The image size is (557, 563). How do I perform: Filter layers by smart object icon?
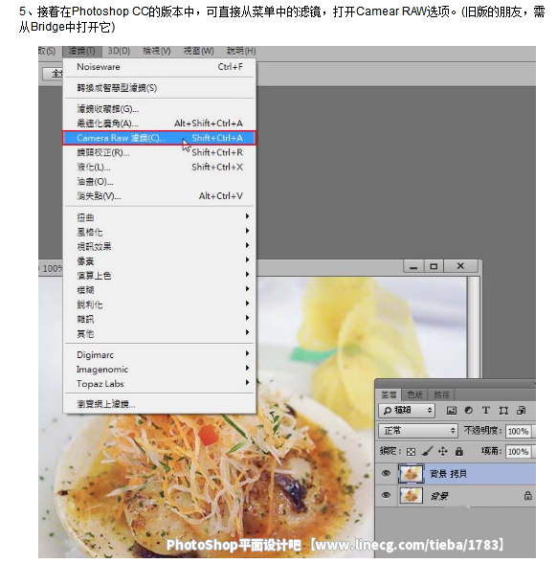pos(521,411)
